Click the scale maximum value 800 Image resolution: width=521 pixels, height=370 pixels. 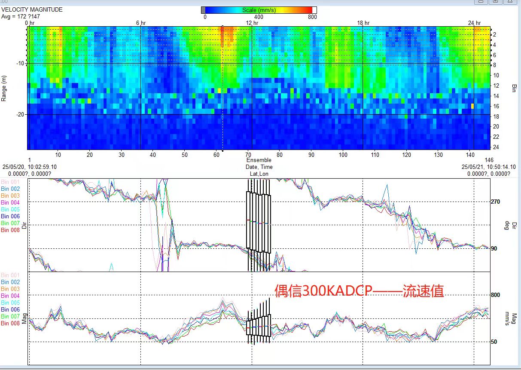[312, 17]
